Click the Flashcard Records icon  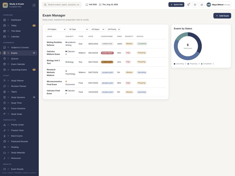[x=4, y=141]
